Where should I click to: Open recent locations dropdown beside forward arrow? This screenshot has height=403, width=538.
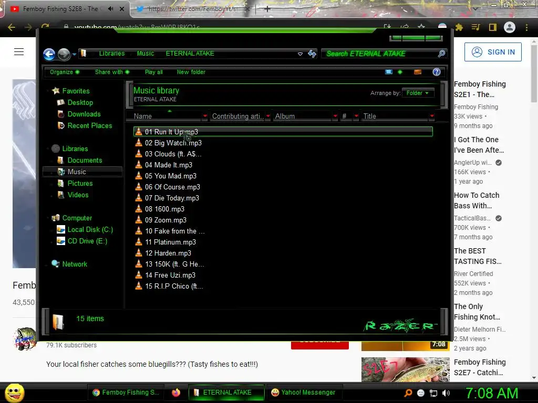tap(74, 55)
